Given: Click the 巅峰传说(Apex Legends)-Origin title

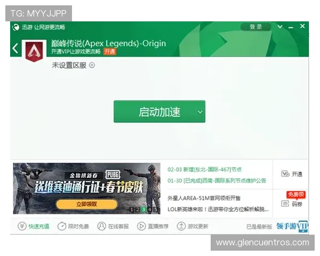Looking at the screenshot, I should click(108, 44).
